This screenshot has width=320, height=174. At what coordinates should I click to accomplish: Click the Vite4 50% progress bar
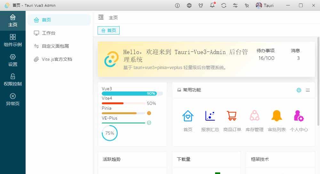point(124,103)
